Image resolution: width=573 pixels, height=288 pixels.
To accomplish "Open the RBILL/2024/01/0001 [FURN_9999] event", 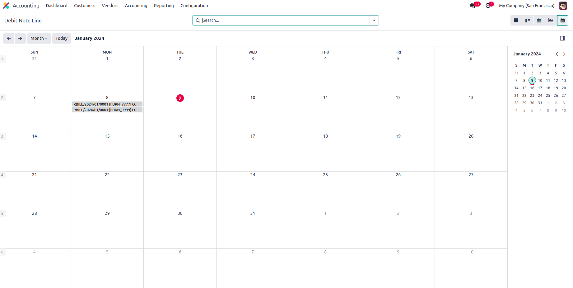I will 107,110.
